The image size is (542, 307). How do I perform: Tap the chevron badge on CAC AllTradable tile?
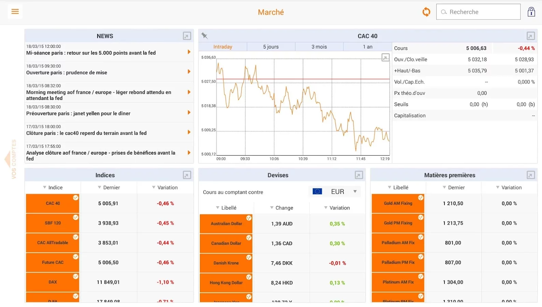[75, 237]
